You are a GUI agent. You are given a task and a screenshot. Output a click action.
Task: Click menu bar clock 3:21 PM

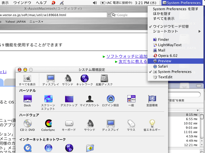tap(146, 3)
